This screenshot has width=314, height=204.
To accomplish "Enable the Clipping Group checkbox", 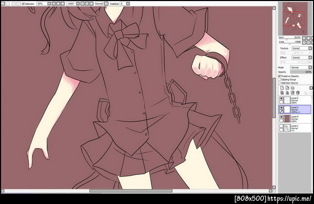I will (x=279, y=79).
